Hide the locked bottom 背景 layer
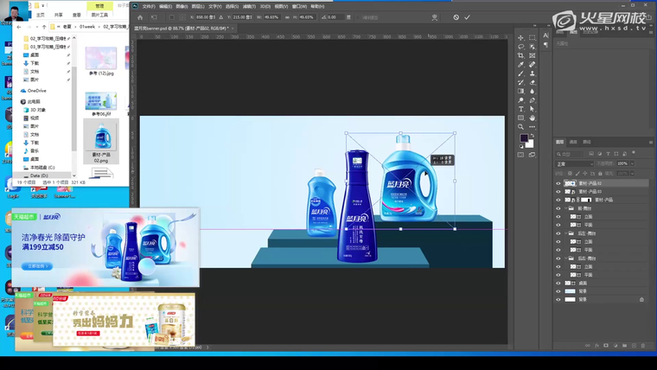Image resolution: width=657 pixels, height=370 pixels. [558, 299]
